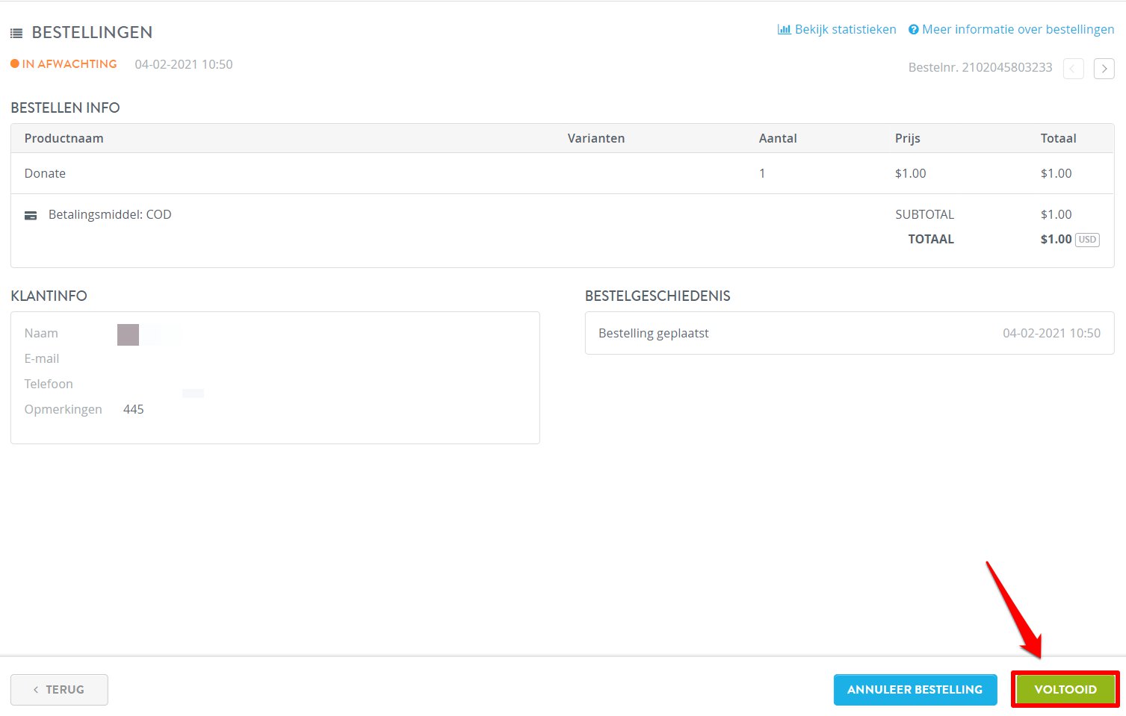Click order number Bestelnr. 2102045803233

[980, 67]
